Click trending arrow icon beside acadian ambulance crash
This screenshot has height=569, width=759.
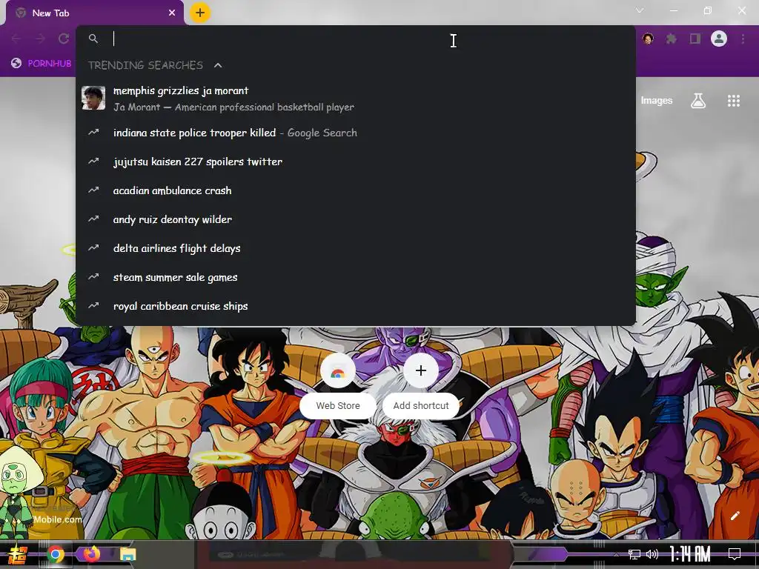93,190
